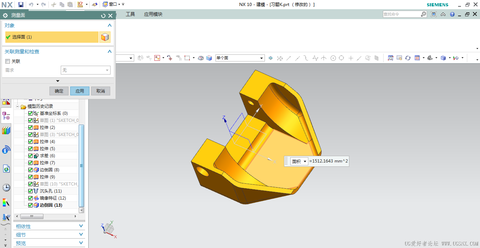The height and width of the screenshot is (248, 480).
Task: Click the face selection cube icon
Action: point(105,37)
